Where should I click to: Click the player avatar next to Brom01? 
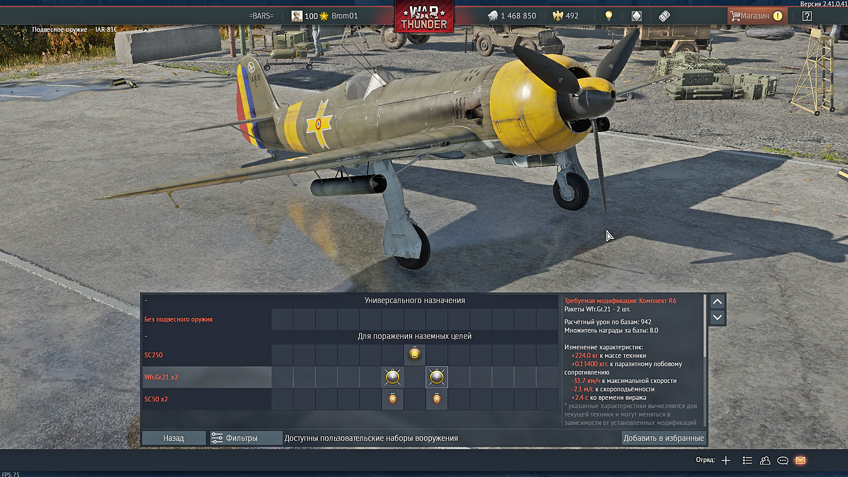297,16
